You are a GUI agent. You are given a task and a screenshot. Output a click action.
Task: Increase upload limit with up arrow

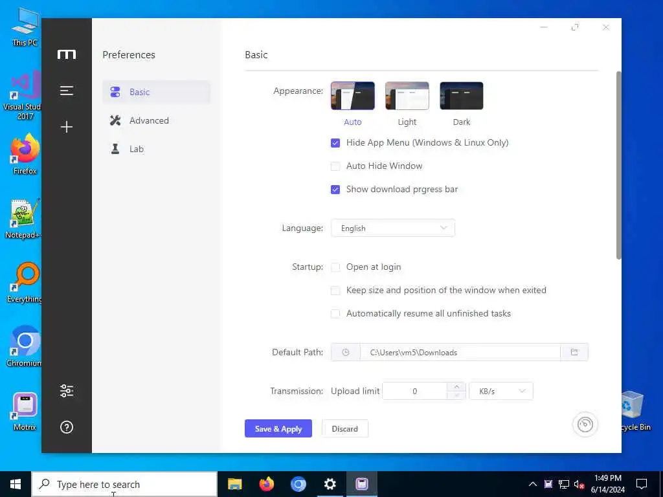coord(456,387)
